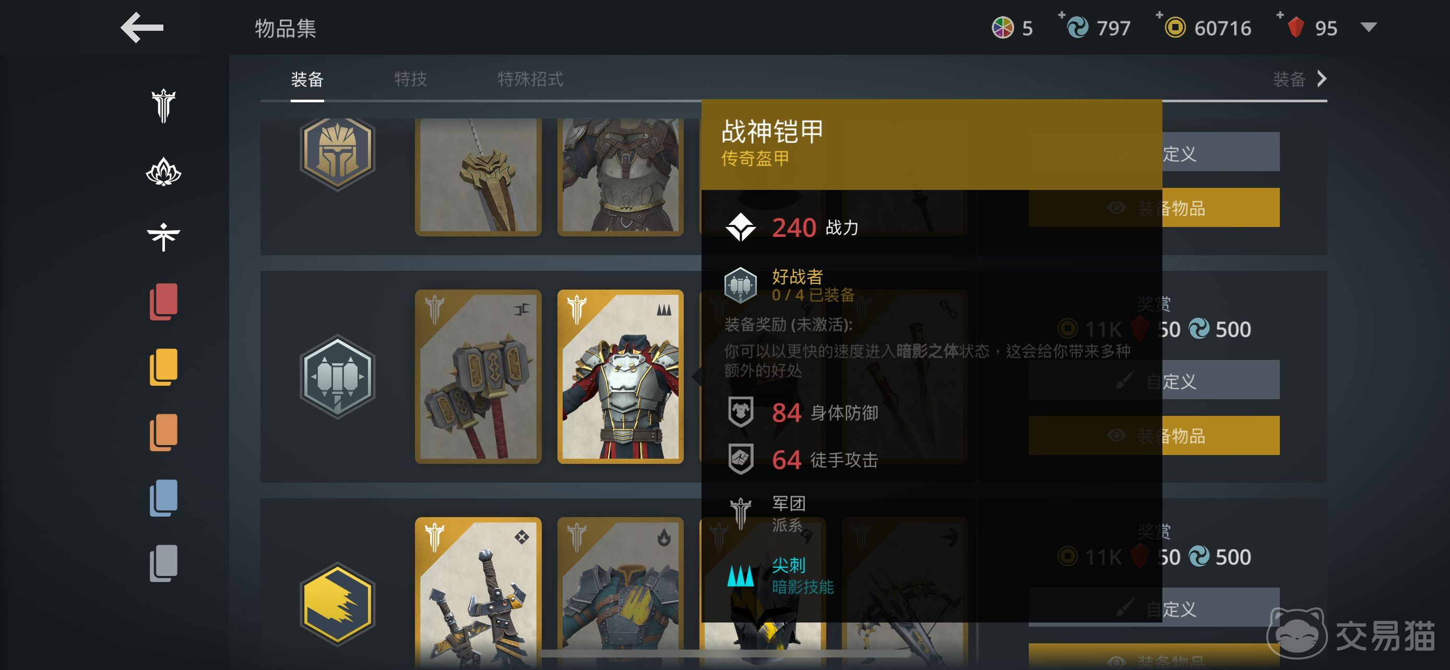Filter by red rarity cards icon
Image resolution: width=1450 pixels, height=670 pixels.
tap(163, 302)
